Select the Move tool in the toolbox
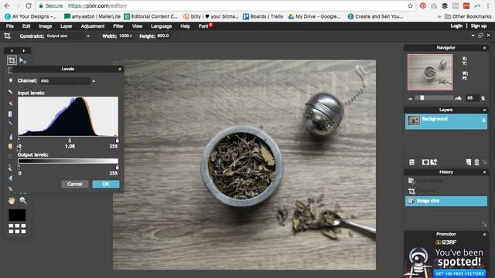Image resolution: width=495 pixels, height=278 pixels. [22, 60]
